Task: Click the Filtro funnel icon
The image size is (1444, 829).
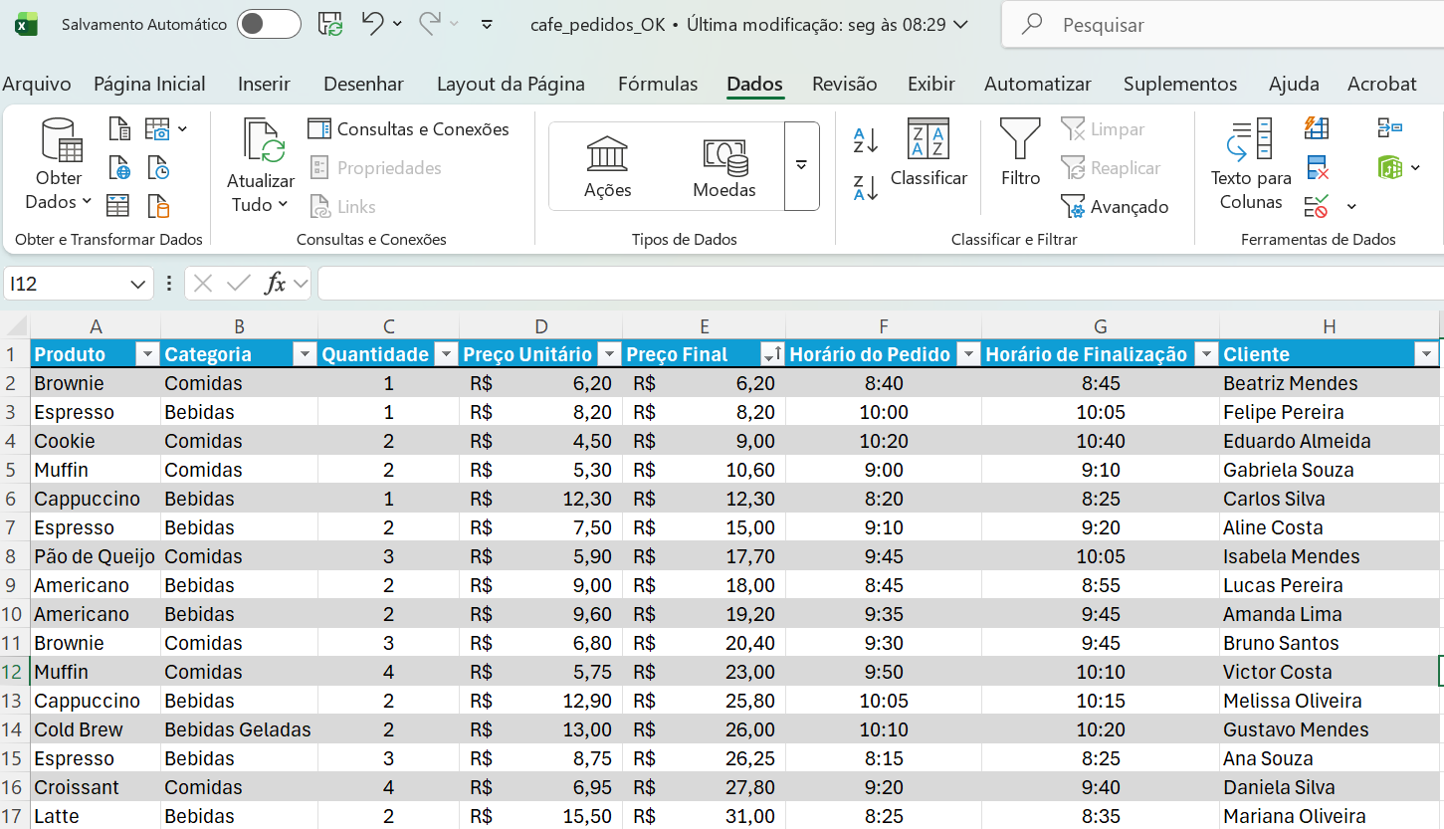Action: pyautogui.click(x=1020, y=139)
